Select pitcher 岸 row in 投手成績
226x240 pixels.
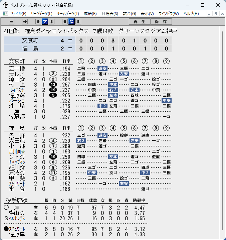coord(76,208)
